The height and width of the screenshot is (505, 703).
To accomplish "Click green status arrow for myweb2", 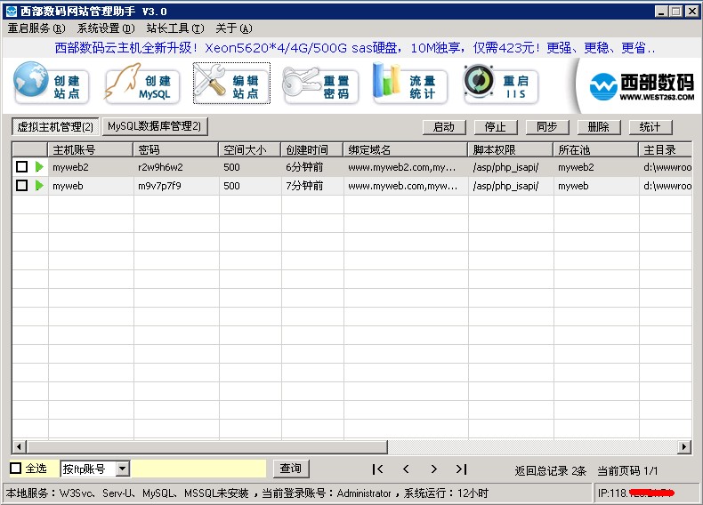I will click(39, 167).
